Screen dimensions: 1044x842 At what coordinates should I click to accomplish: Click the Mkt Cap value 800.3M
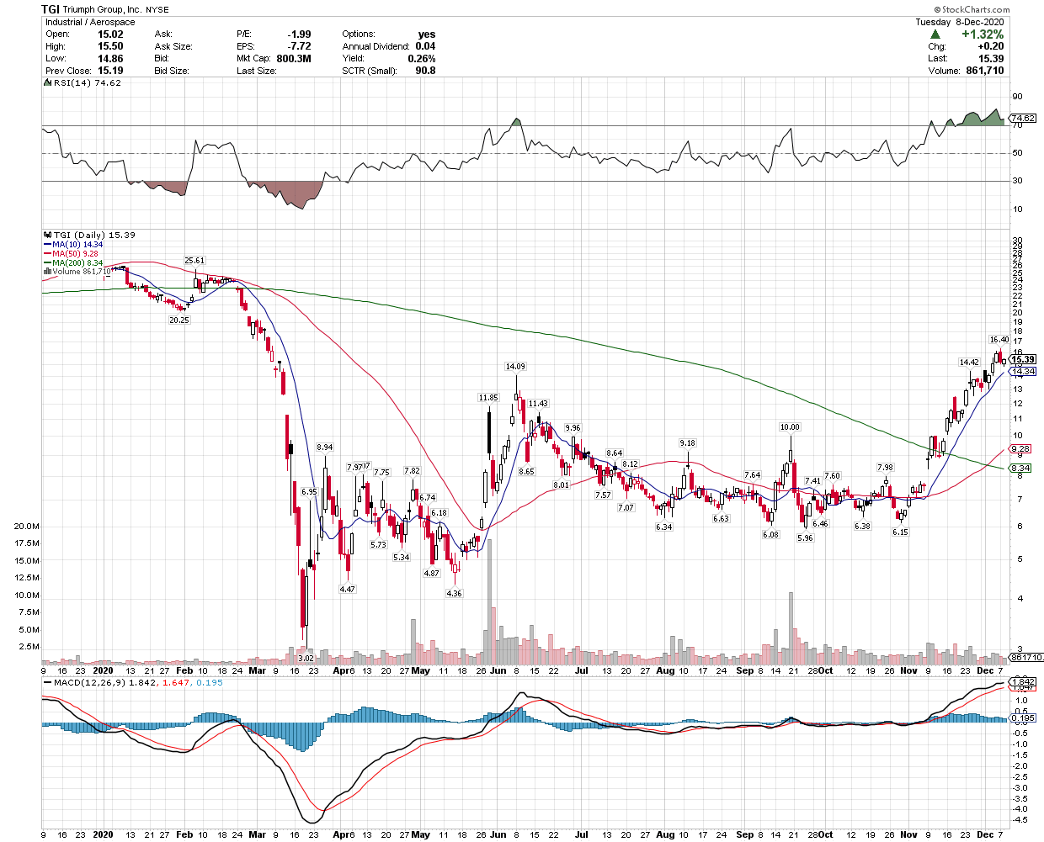[294, 59]
